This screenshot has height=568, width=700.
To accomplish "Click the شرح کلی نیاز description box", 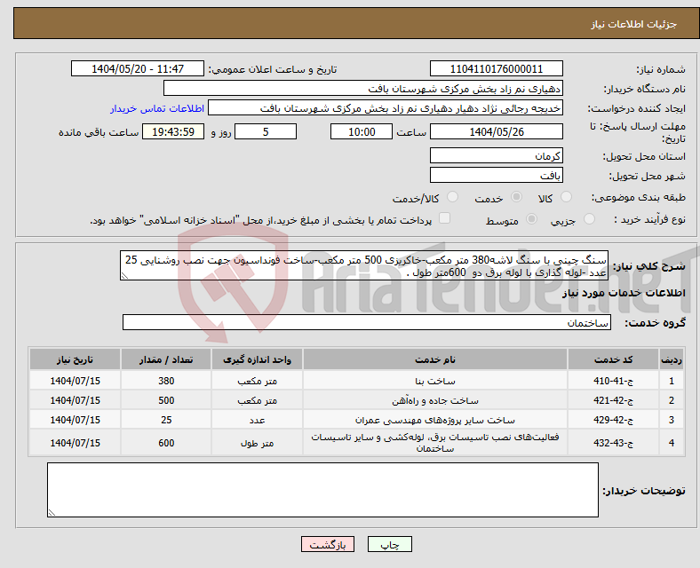I will point(364,265).
